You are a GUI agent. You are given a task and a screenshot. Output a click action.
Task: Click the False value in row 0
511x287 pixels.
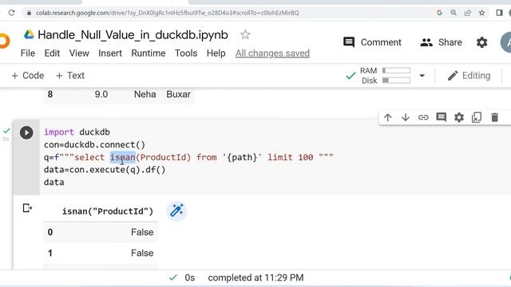[142, 232]
